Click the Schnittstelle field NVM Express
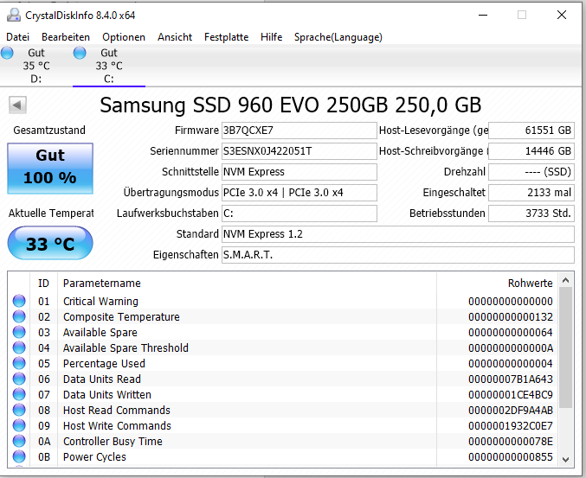The height and width of the screenshot is (478, 586). tap(299, 172)
